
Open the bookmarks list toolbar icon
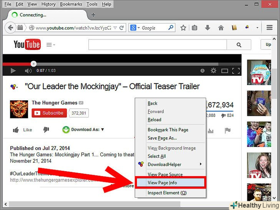point(195,28)
